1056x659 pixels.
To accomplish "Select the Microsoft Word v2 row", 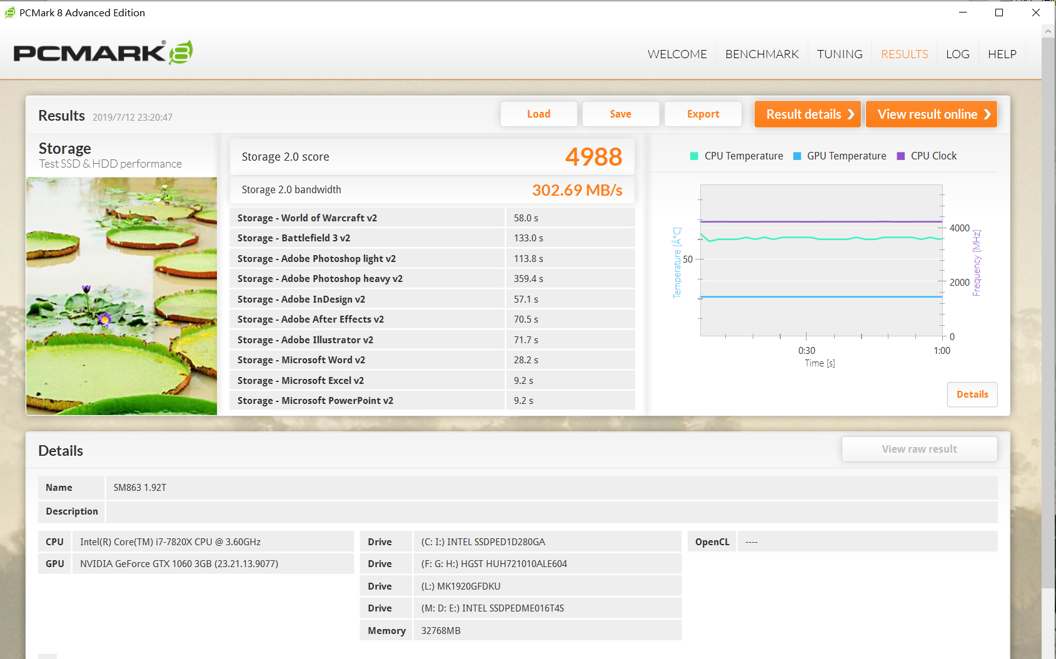I will (432, 360).
